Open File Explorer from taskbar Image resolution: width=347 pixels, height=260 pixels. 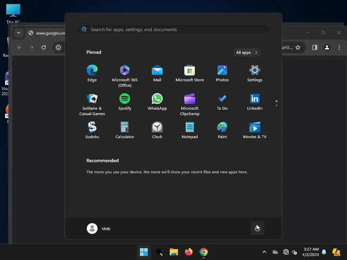pos(174,252)
